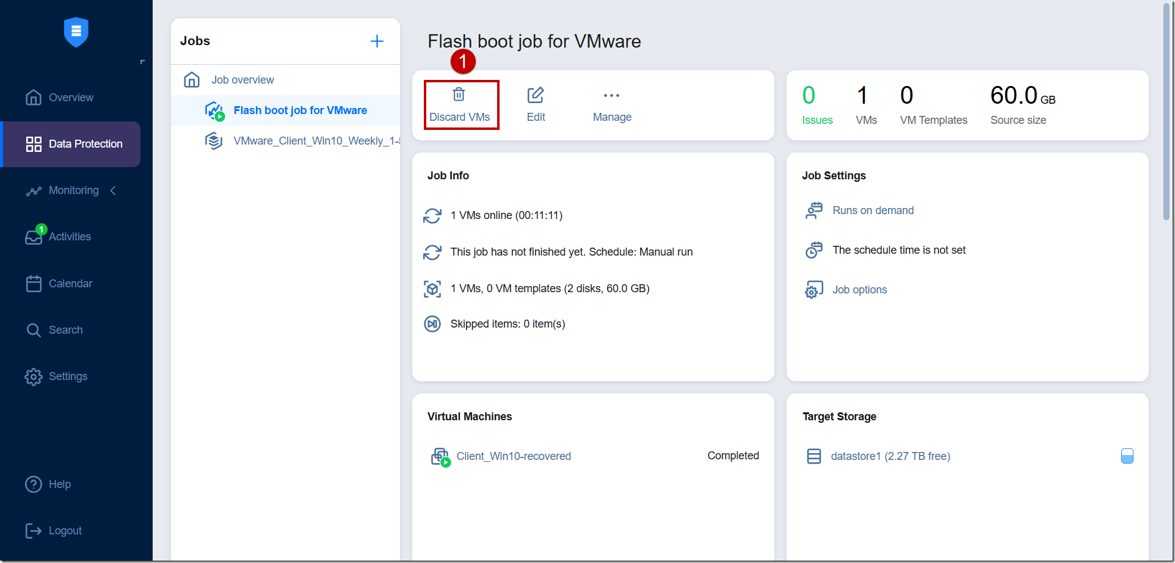Viewport: 1175px width, 563px height.
Task: Click the 0 VM Templates counter
Action: pos(933,105)
